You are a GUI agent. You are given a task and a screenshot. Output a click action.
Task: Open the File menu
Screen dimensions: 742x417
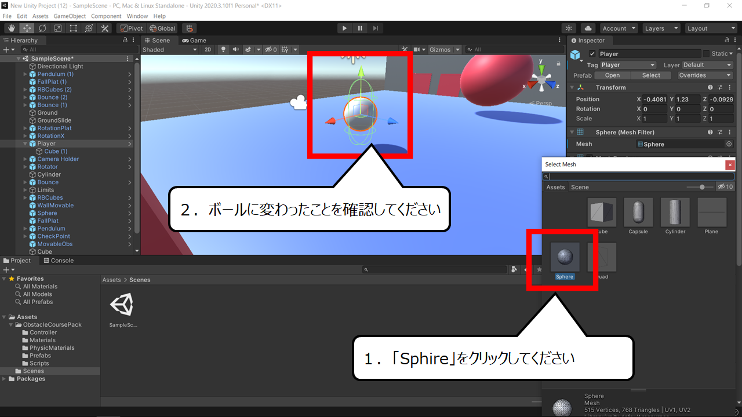[x=7, y=16]
